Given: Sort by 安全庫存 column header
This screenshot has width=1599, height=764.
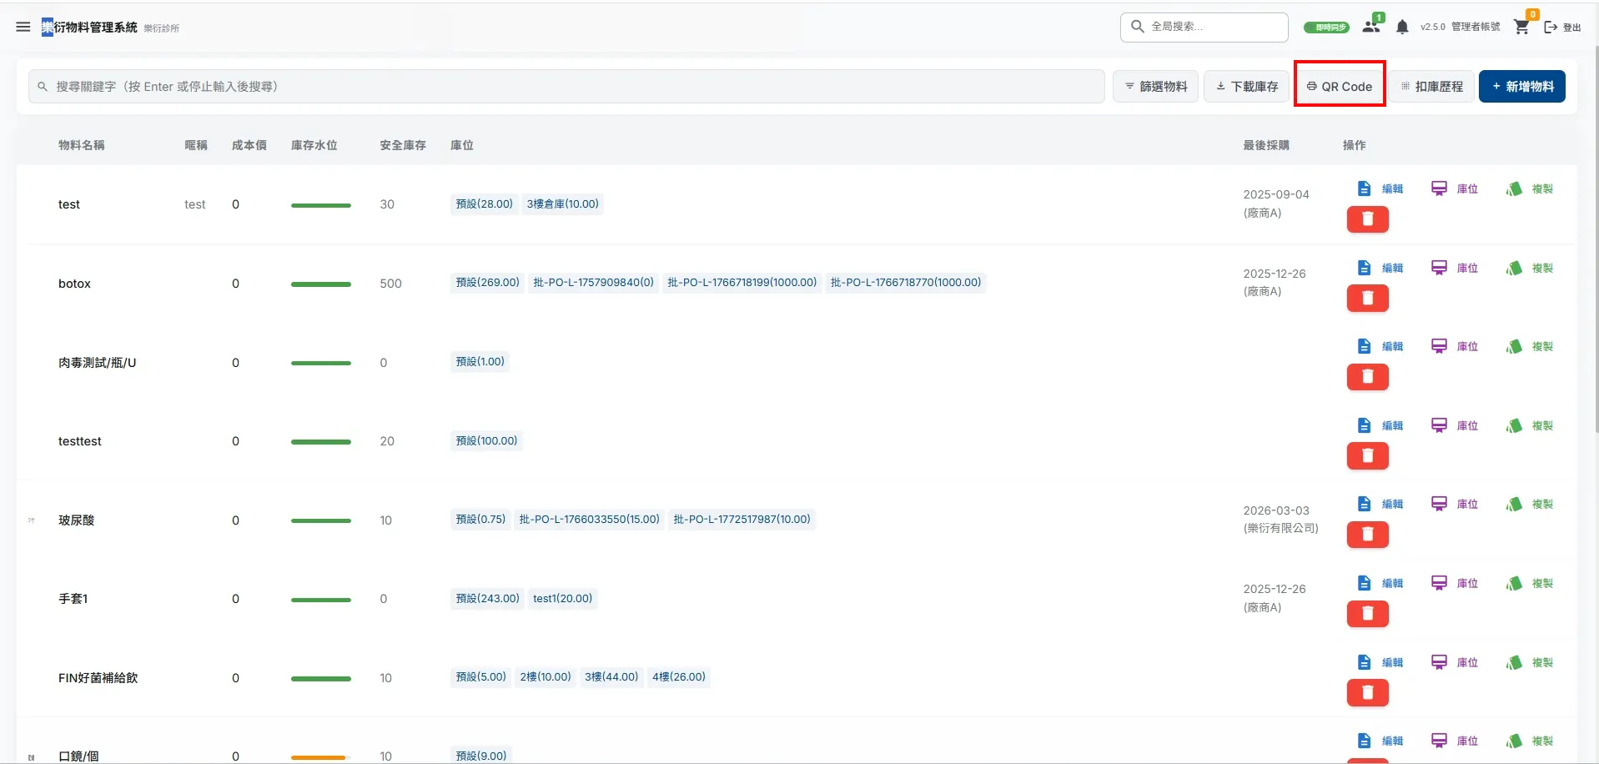Looking at the screenshot, I should click(x=403, y=145).
